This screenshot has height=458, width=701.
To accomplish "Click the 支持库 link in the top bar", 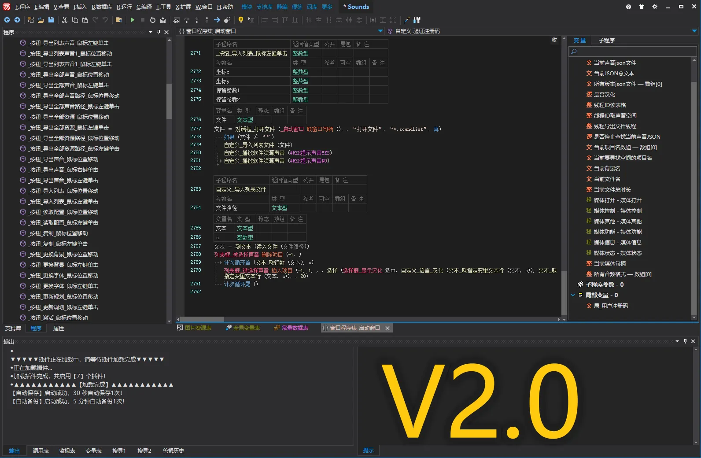I will pos(264,7).
